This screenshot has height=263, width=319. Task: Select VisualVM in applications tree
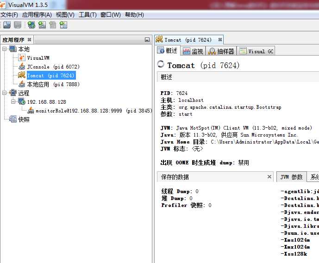tap(38, 58)
